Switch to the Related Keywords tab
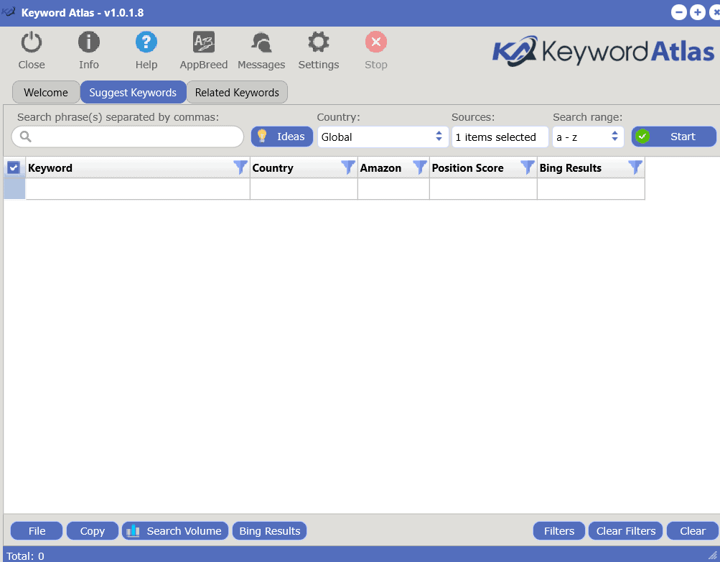Viewport: 720px width, 562px height. 237,92
